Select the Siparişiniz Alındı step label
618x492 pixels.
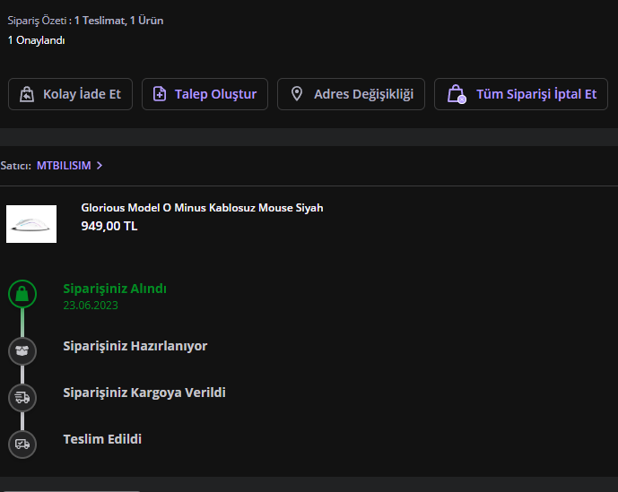[x=115, y=289]
